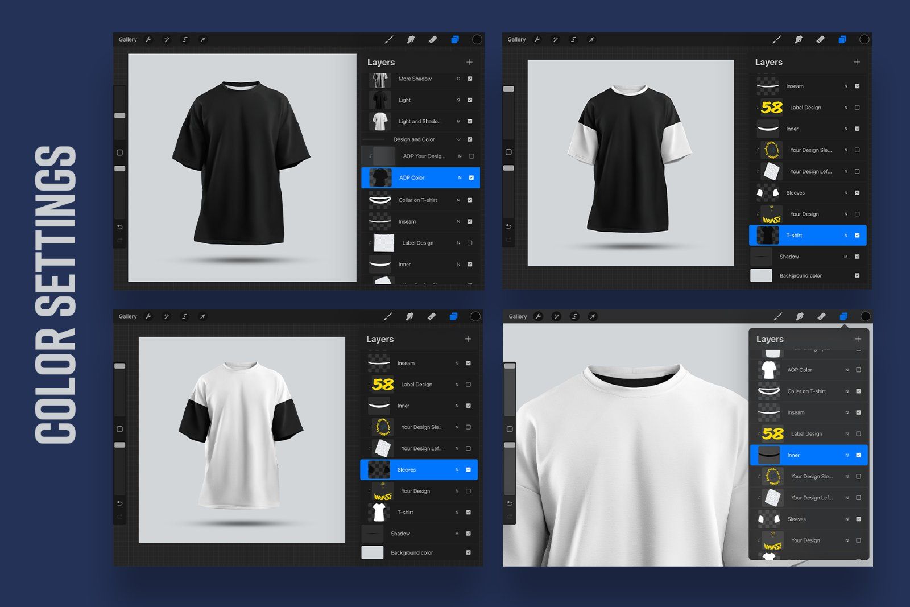Open the Smudge tool
The image size is (910, 607).
[411, 39]
